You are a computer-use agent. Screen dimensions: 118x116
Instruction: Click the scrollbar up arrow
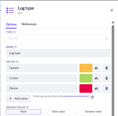click(x=113, y=22)
